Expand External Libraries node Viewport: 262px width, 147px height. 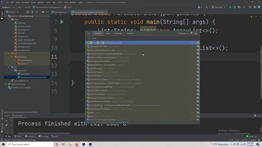coord(5,84)
